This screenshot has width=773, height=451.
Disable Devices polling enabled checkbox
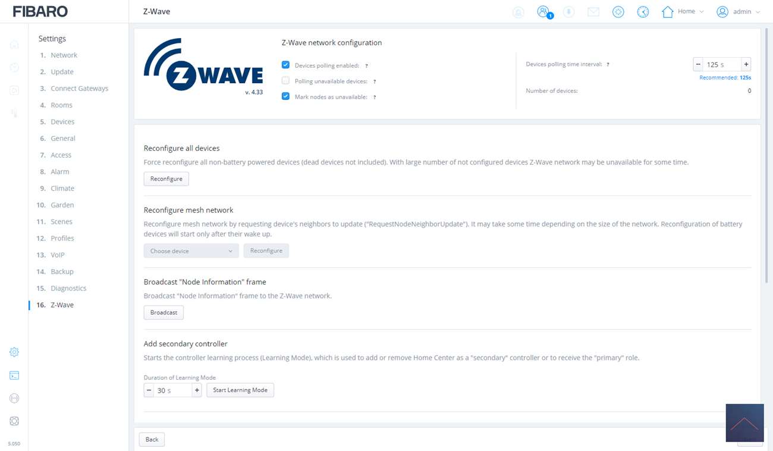point(285,65)
